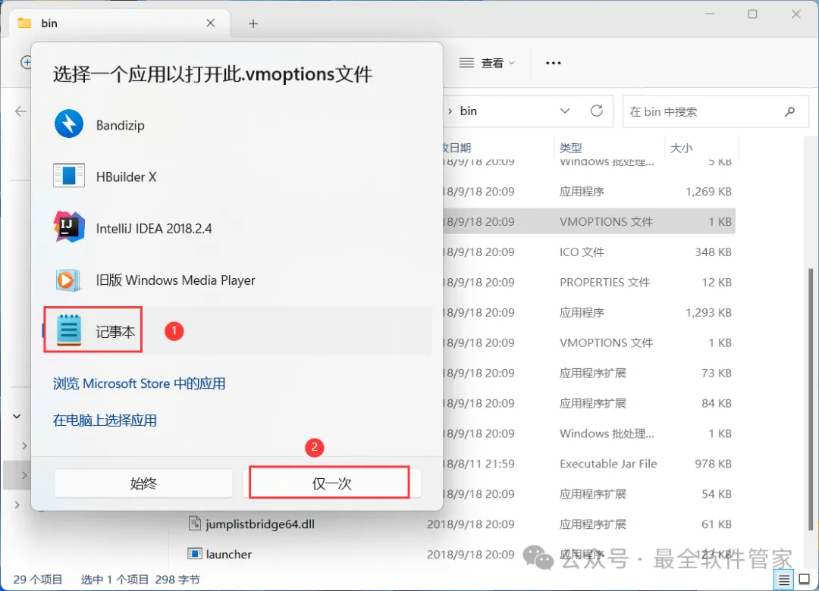The image size is (819, 591).
Task: Select the Executable Jar File row
Action: coord(588,464)
